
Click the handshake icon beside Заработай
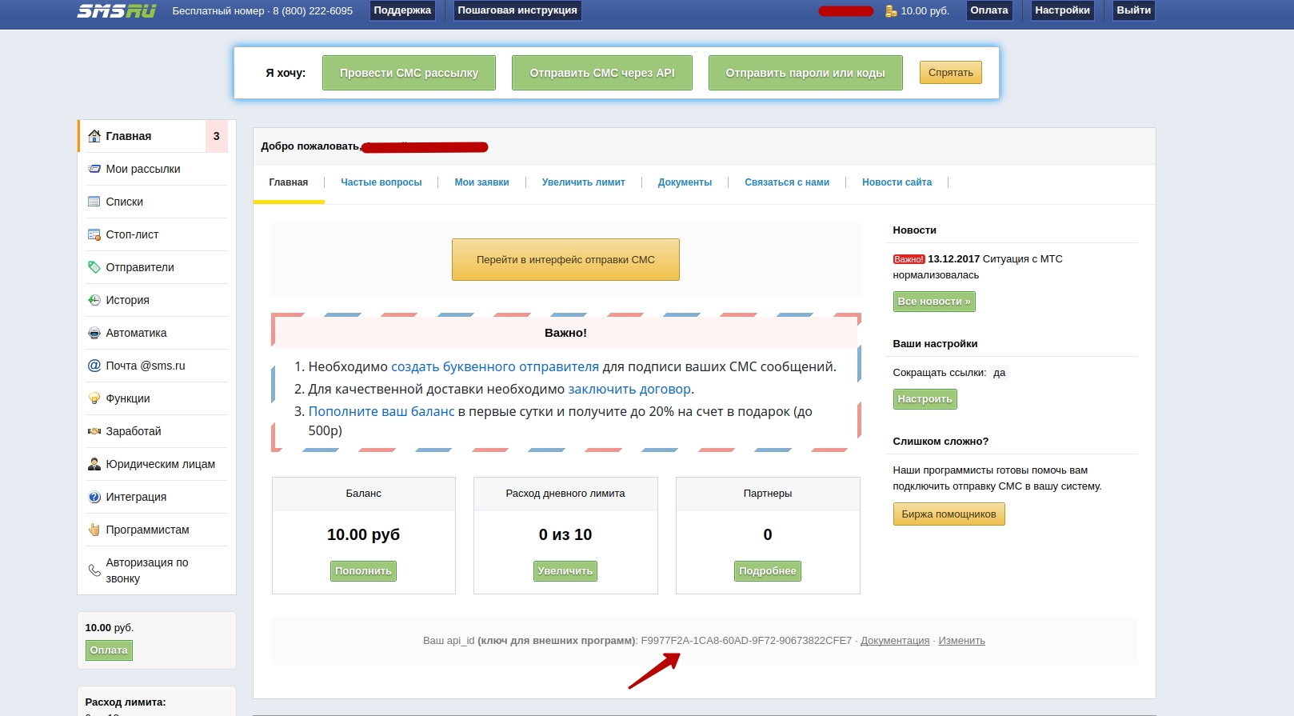point(94,431)
